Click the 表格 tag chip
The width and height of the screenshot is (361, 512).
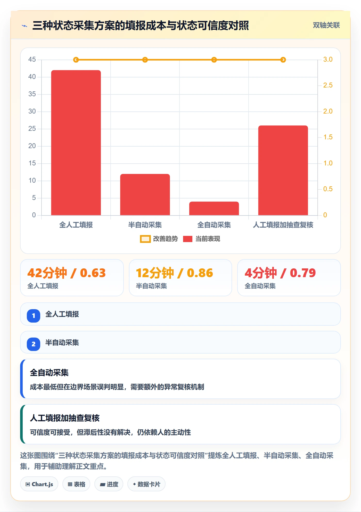click(76, 484)
